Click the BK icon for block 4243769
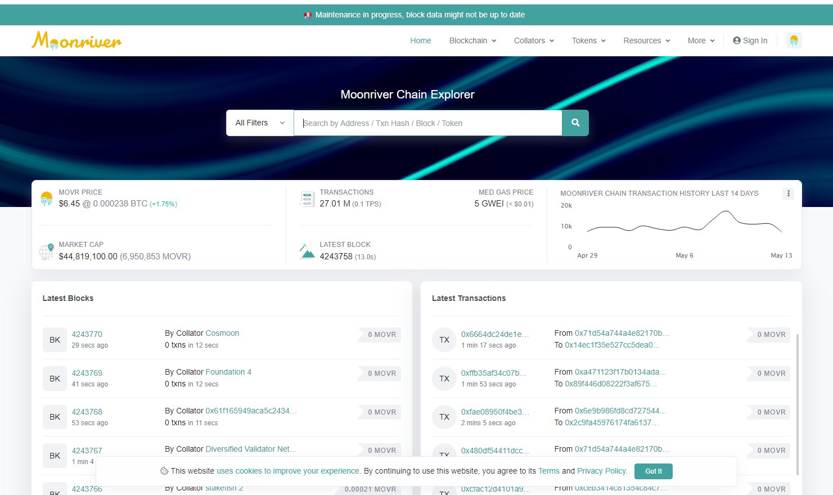 point(55,379)
